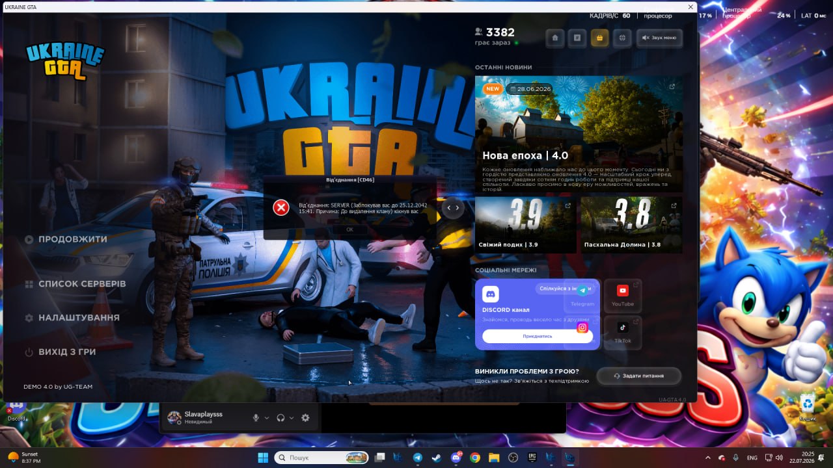Click Slavaplaysss avatar in Discord panel
This screenshot has height=468, width=833.
tap(174, 417)
